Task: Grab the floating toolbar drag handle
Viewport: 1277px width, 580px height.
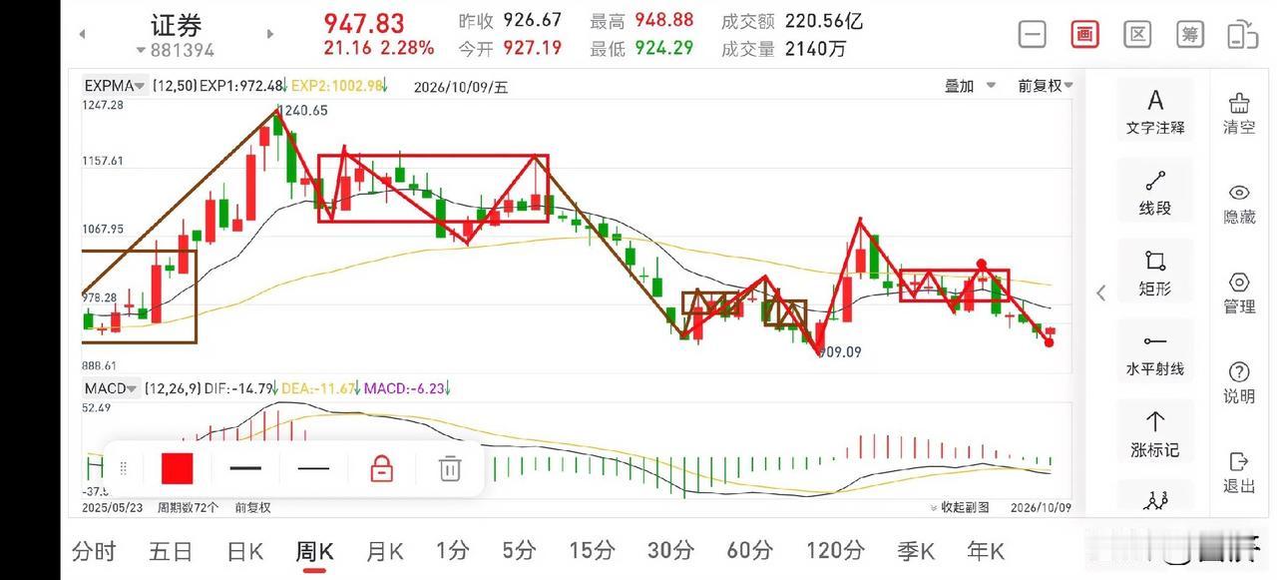Action: (x=124, y=468)
